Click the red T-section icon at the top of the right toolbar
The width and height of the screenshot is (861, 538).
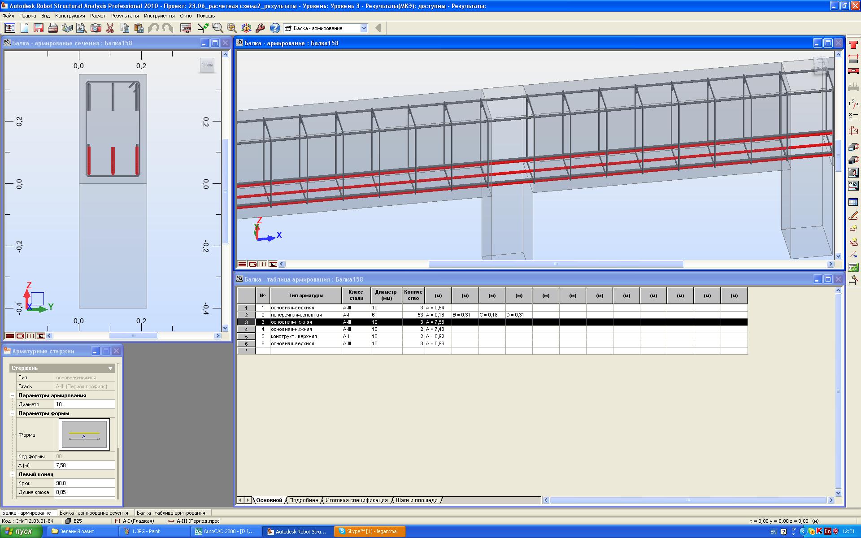853,46
